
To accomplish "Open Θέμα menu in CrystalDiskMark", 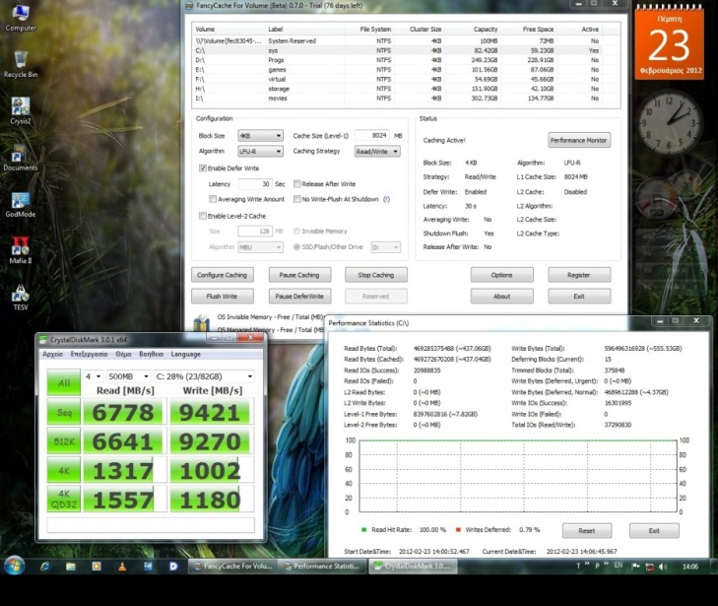I will [124, 354].
